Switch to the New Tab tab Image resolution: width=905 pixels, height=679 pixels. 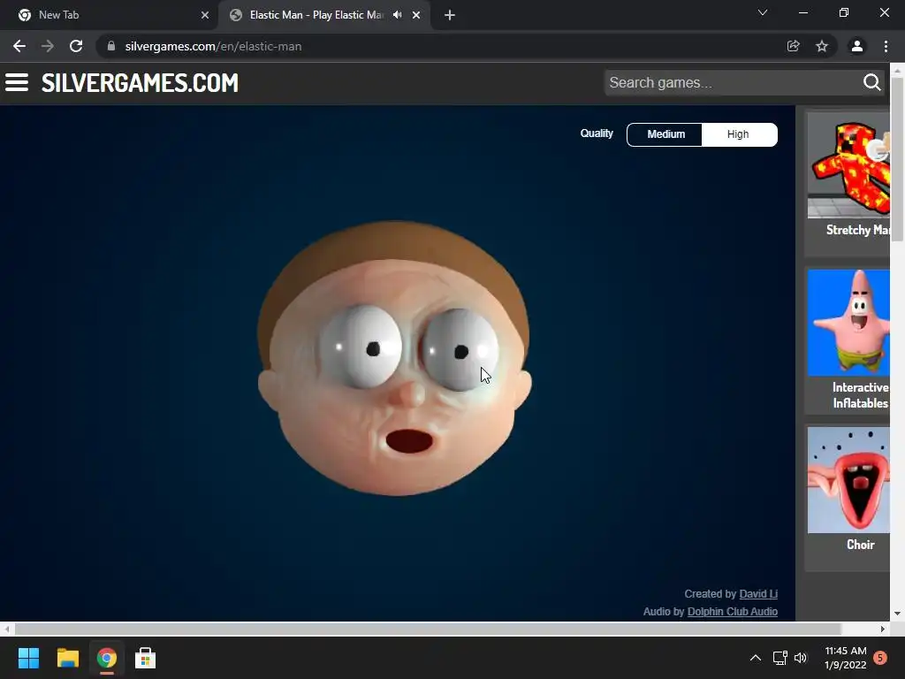coord(110,15)
